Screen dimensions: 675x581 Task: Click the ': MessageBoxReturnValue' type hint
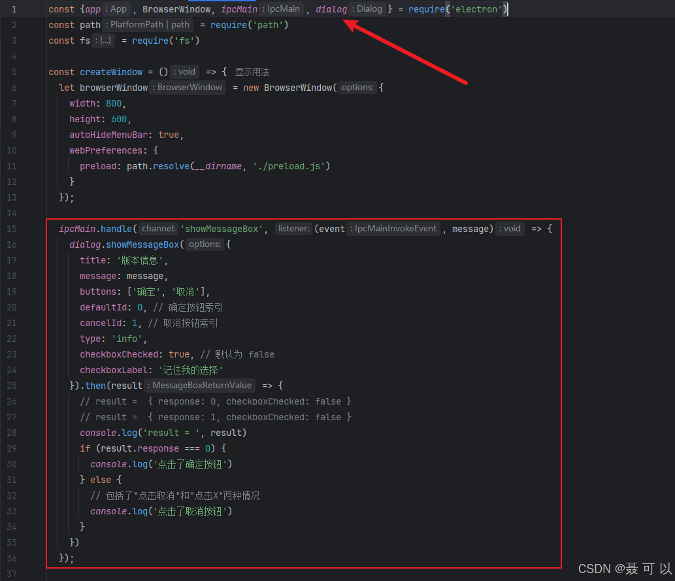[200, 386]
